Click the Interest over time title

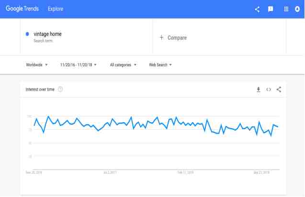point(40,89)
